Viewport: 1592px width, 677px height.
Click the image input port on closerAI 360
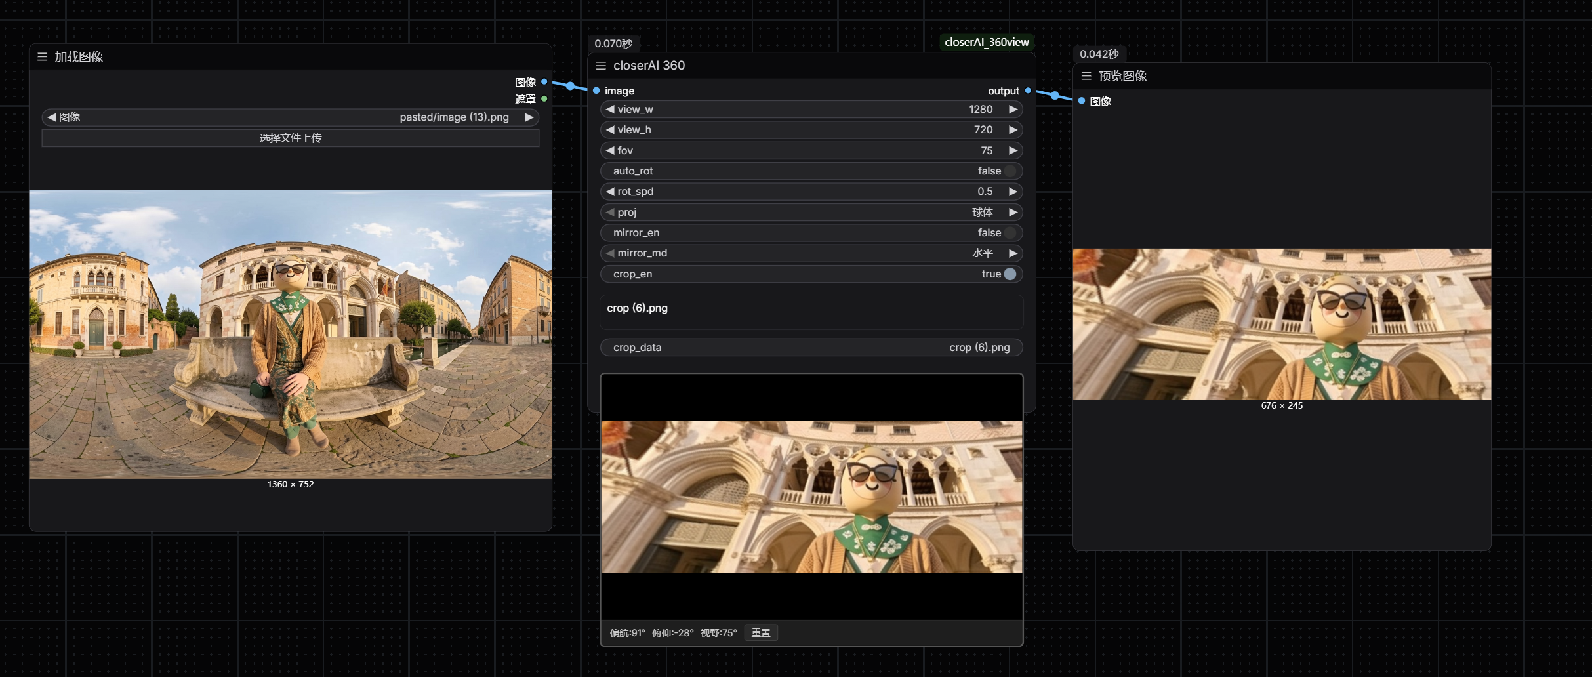point(596,91)
